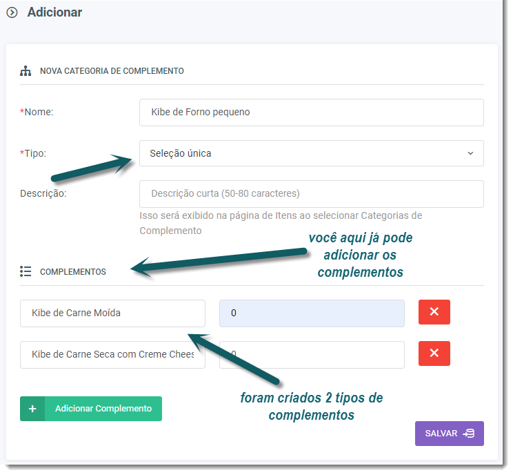Expand the Tipo dropdown chevron
This screenshot has height=475, width=513.
point(470,153)
